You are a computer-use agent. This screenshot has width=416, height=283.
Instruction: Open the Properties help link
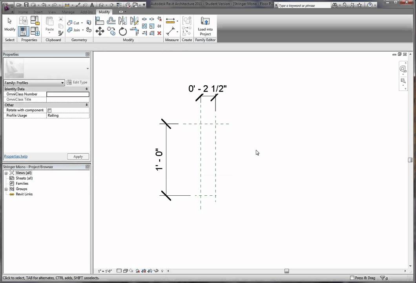pos(15,156)
